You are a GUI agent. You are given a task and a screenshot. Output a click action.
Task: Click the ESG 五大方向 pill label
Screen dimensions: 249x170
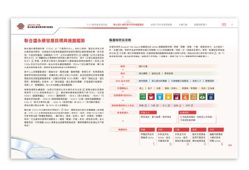coord(123,81)
